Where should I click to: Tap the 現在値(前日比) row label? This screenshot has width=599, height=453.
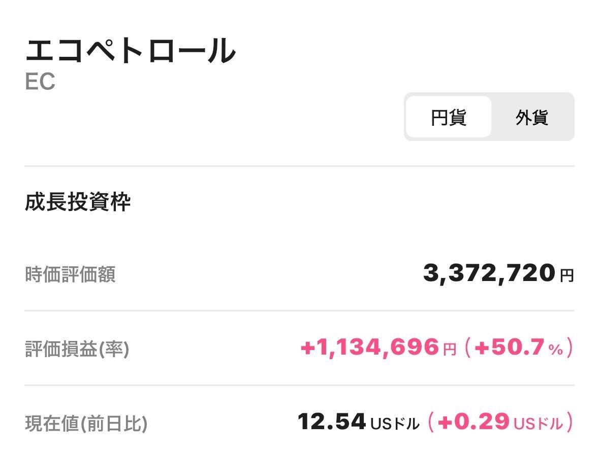click(x=86, y=423)
